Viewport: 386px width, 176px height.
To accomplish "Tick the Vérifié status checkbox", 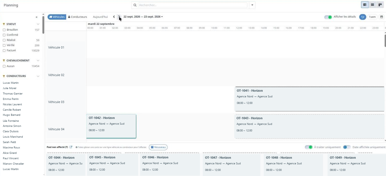I will [4, 45].
